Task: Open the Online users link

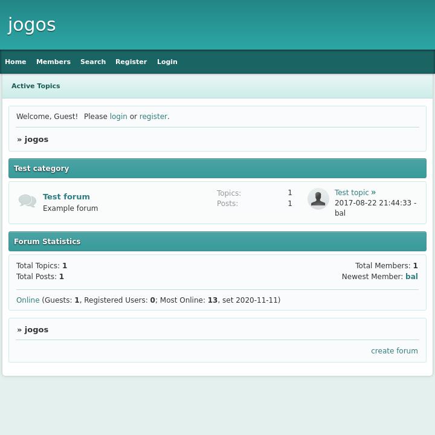Action: [28, 300]
